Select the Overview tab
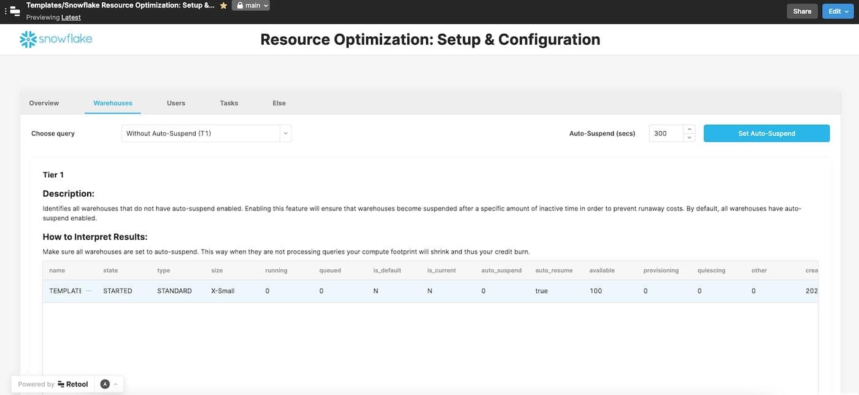The image size is (859, 395). coord(44,102)
